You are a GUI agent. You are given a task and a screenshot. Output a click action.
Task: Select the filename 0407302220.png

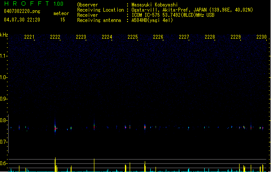(22, 11)
